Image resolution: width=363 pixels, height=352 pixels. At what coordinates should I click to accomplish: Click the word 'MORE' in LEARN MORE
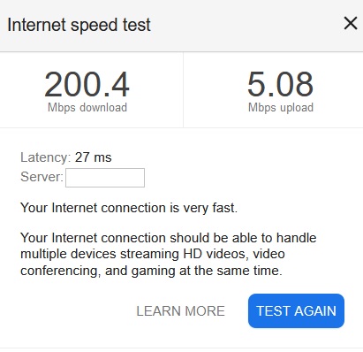click(205, 311)
